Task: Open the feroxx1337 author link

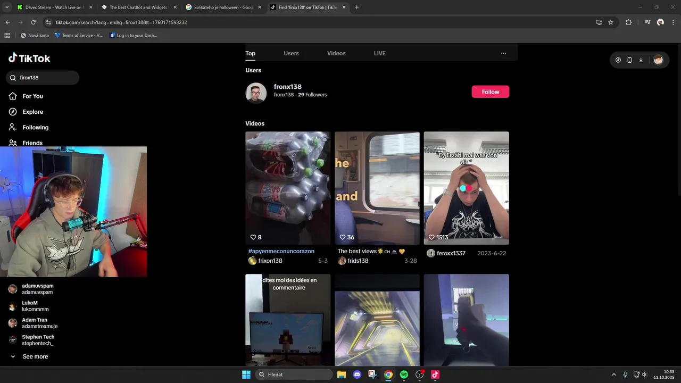Action: (451, 253)
